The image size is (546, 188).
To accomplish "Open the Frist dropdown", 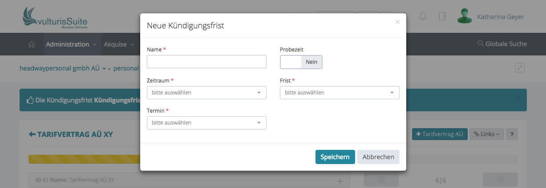I will click(x=340, y=93).
